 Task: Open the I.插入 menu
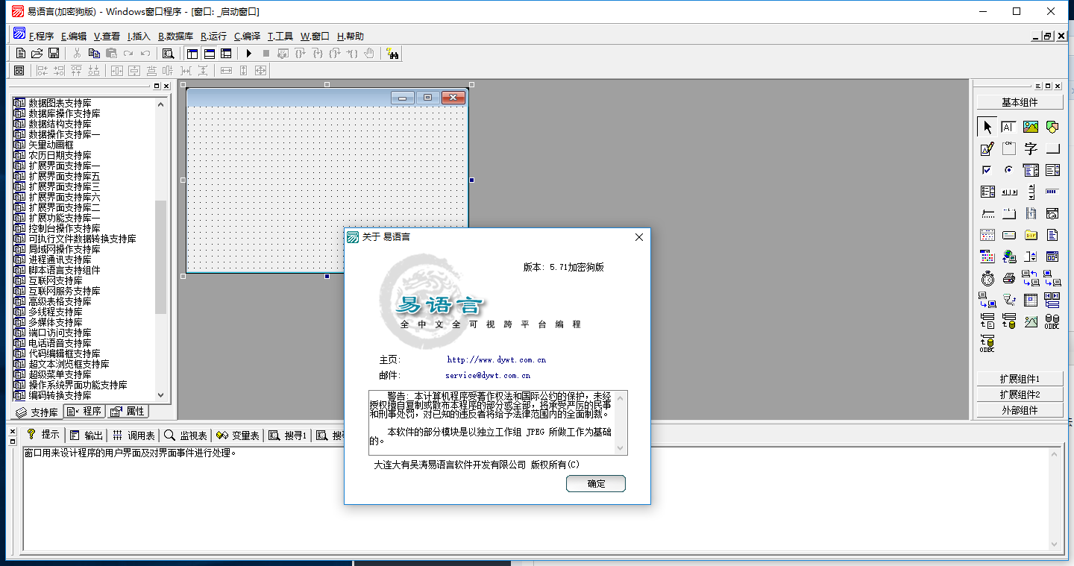point(139,36)
